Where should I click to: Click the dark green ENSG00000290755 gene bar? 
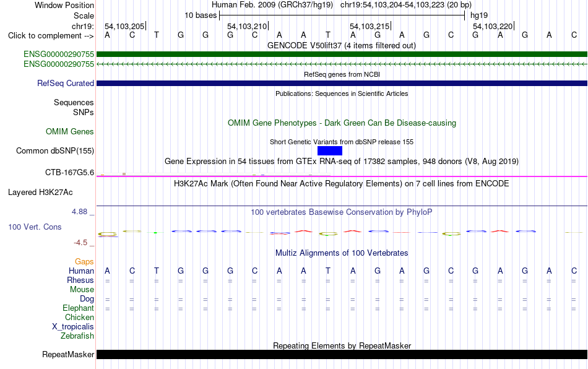(x=342, y=54)
